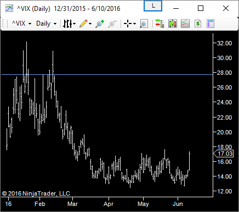Click the zoom out magnifier icon

[x=112, y=23]
